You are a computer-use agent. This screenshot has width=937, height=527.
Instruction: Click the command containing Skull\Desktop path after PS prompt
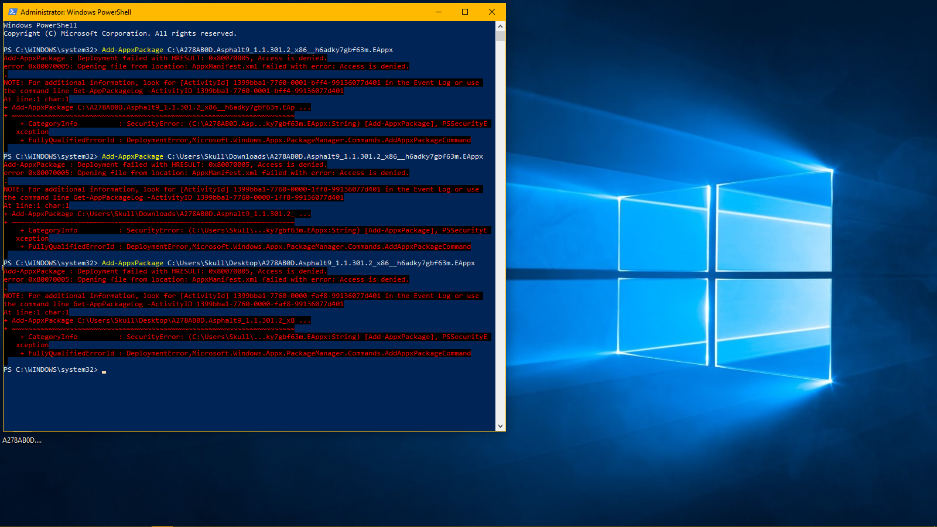(x=288, y=263)
